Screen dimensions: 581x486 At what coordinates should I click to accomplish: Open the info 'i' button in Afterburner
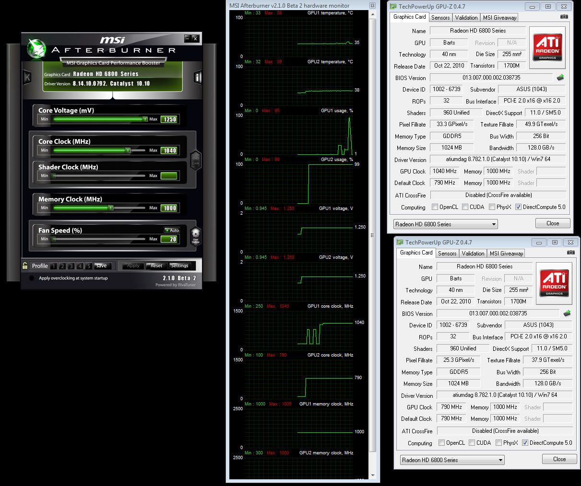click(198, 77)
